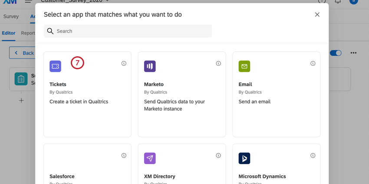Select the Email app icon
This screenshot has height=184, width=369.
tap(244, 66)
